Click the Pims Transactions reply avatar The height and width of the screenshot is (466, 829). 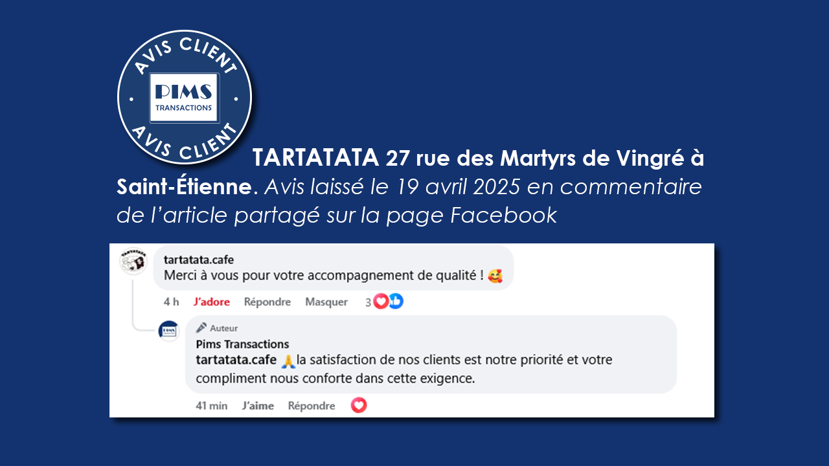169,330
